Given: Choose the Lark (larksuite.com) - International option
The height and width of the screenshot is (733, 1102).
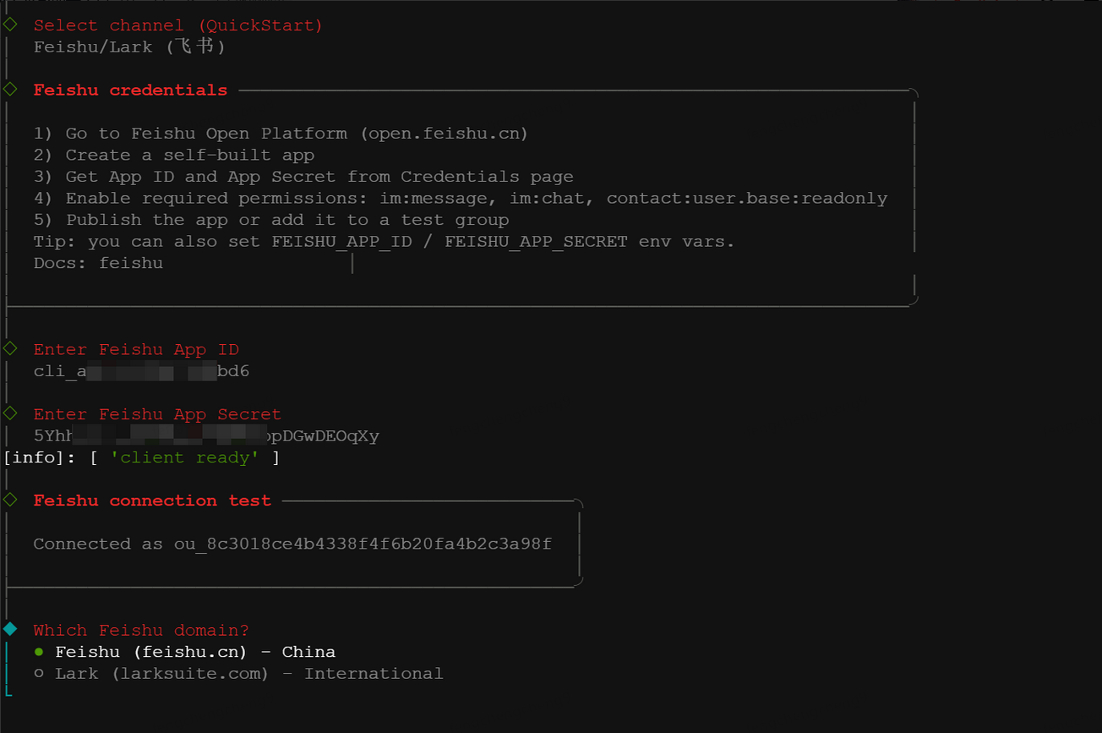Looking at the screenshot, I should (248, 674).
